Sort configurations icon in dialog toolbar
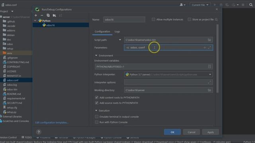255x143 pixels. (61, 15)
